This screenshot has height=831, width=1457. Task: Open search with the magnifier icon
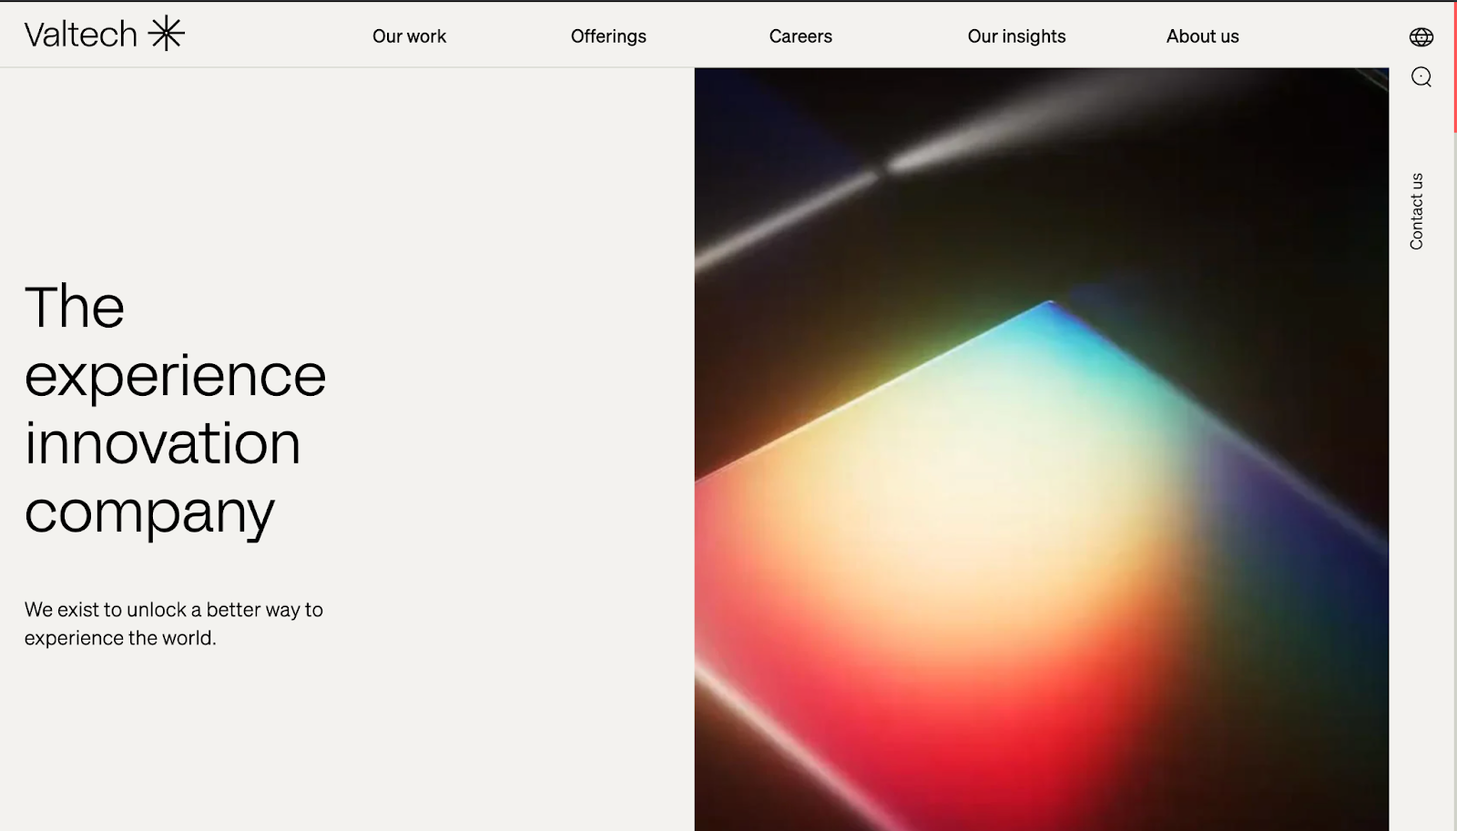tap(1421, 77)
